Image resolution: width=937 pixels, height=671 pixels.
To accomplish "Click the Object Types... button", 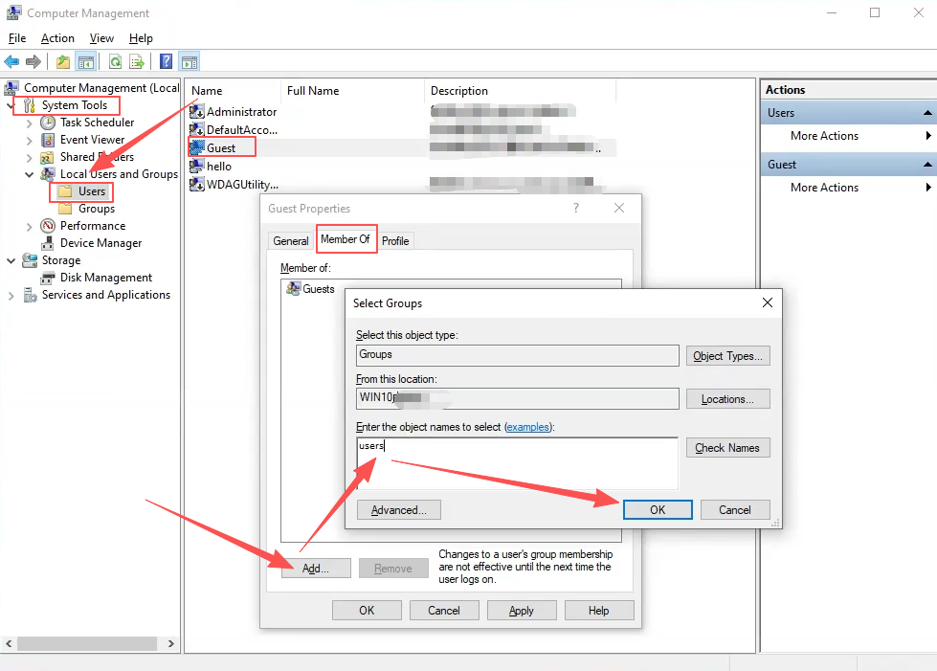I will click(727, 355).
